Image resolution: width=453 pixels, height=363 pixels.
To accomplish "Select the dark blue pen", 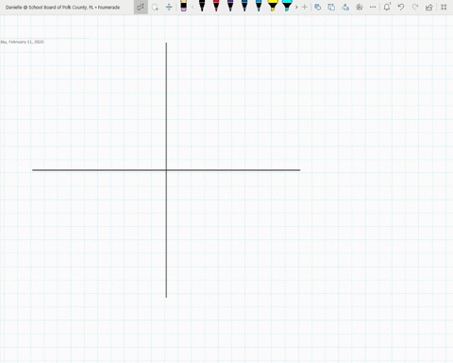I will pyautogui.click(x=244, y=6).
